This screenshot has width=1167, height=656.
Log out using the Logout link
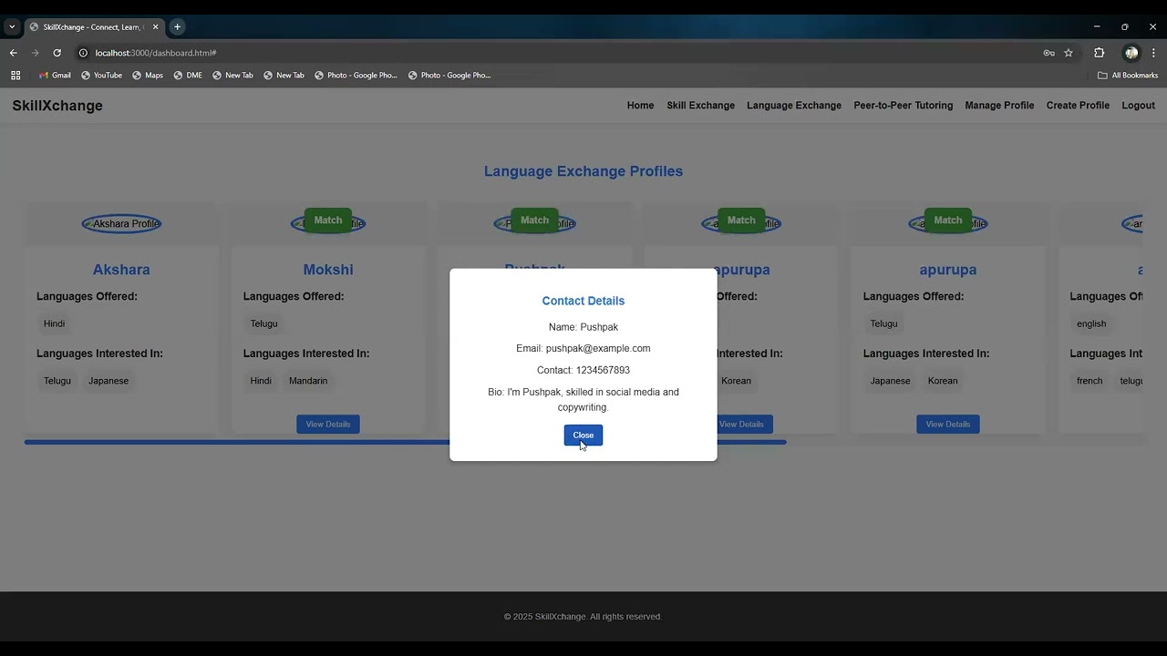1138,106
